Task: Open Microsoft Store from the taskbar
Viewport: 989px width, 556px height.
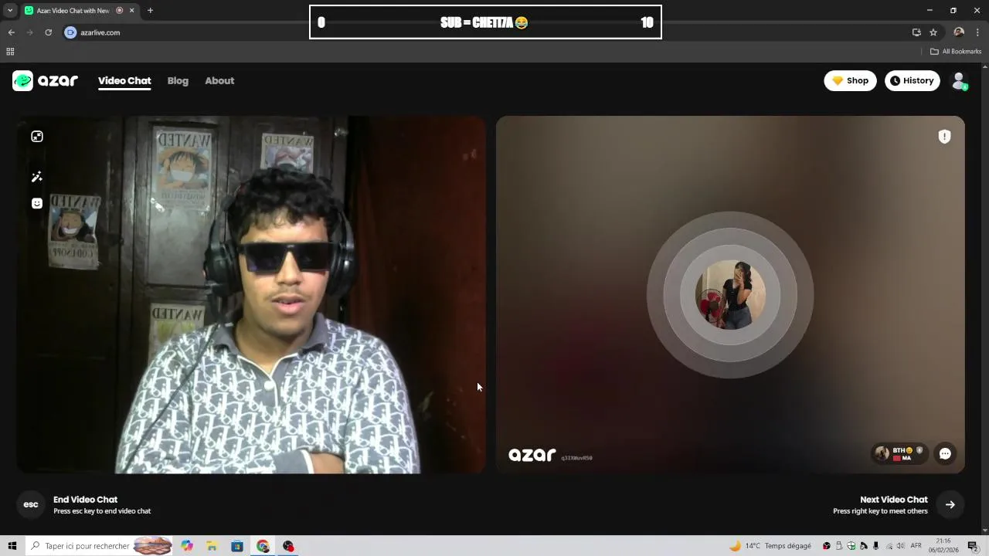Action: coord(237,546)
